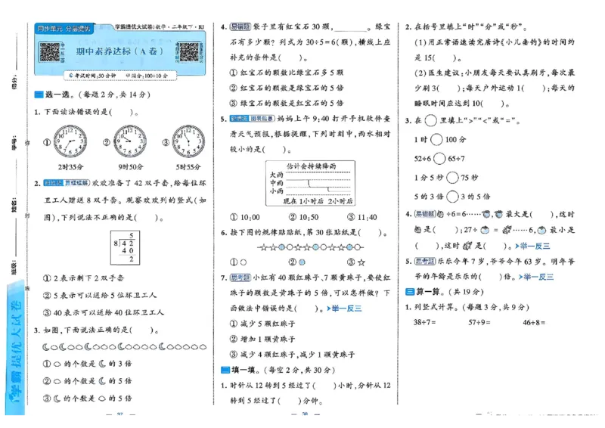Choose ③ ☾的个数是○的5倍

click(x=87, y=399)
